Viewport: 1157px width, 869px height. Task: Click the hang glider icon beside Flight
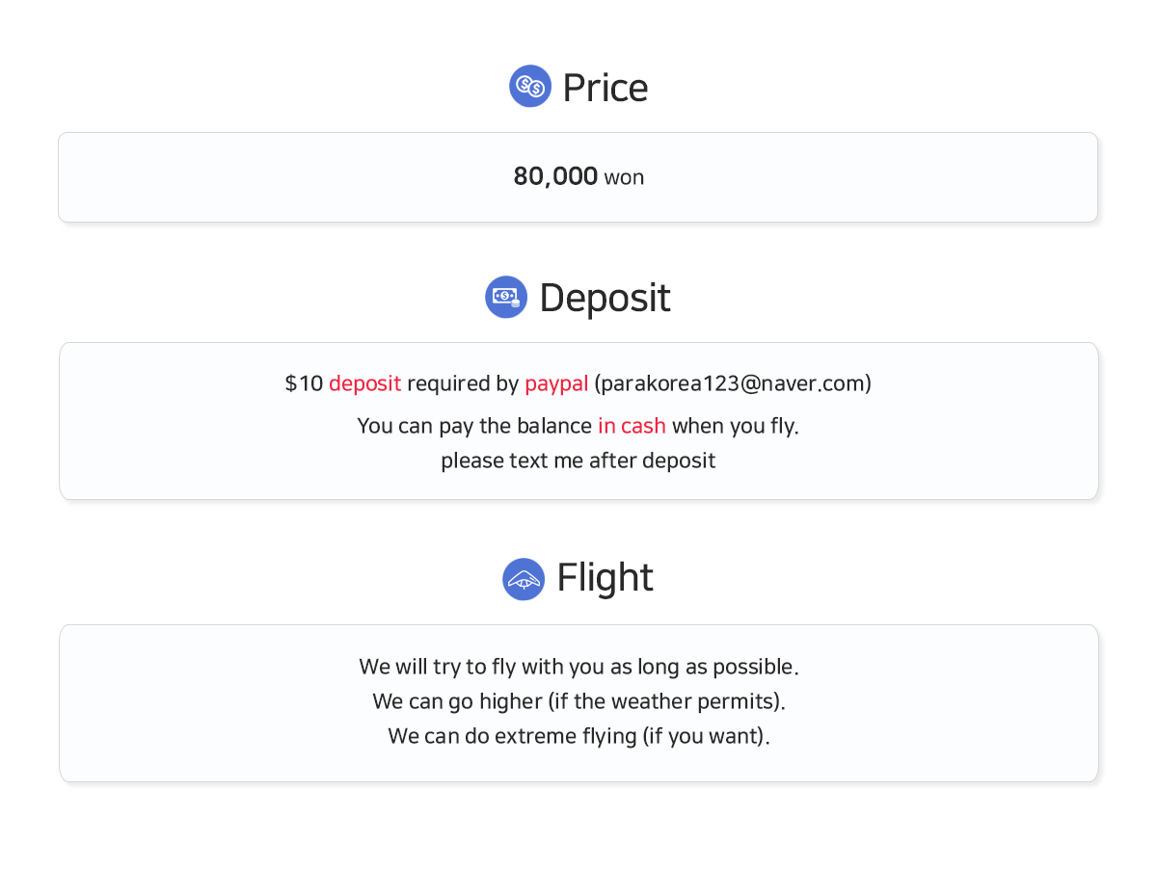tap(524, 579)
